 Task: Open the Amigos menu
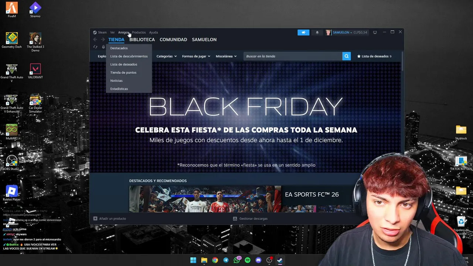123,33
